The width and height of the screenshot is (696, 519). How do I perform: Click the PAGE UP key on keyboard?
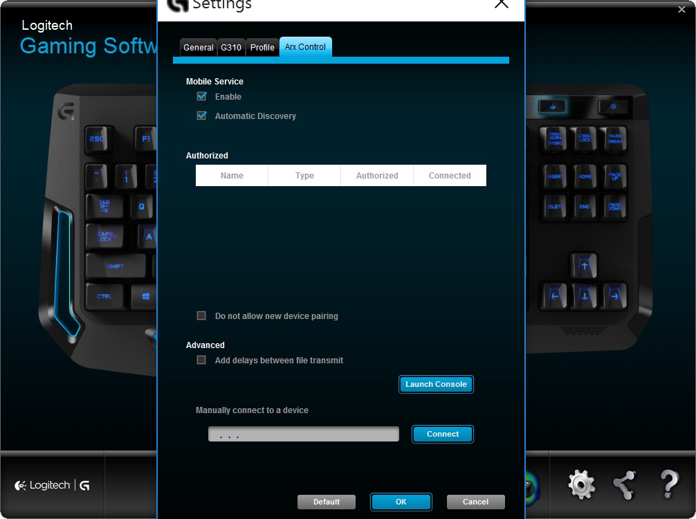614,176
